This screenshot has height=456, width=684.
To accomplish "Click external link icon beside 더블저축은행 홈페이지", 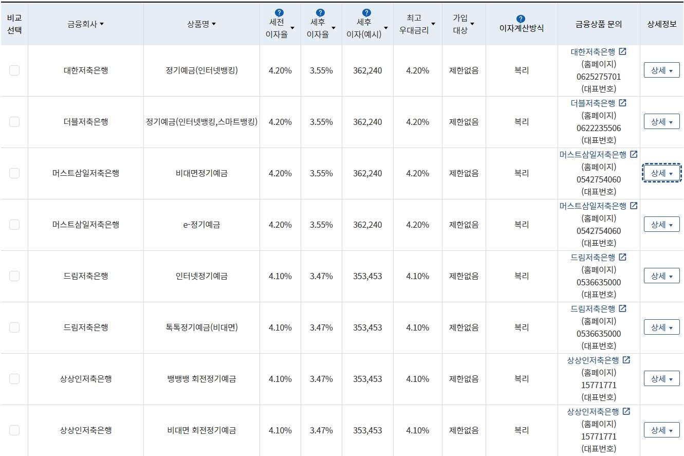I will tap(622, 103).
